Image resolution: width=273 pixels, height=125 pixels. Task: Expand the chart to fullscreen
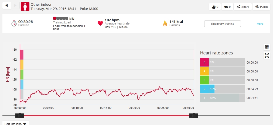(x=267, y=56)
